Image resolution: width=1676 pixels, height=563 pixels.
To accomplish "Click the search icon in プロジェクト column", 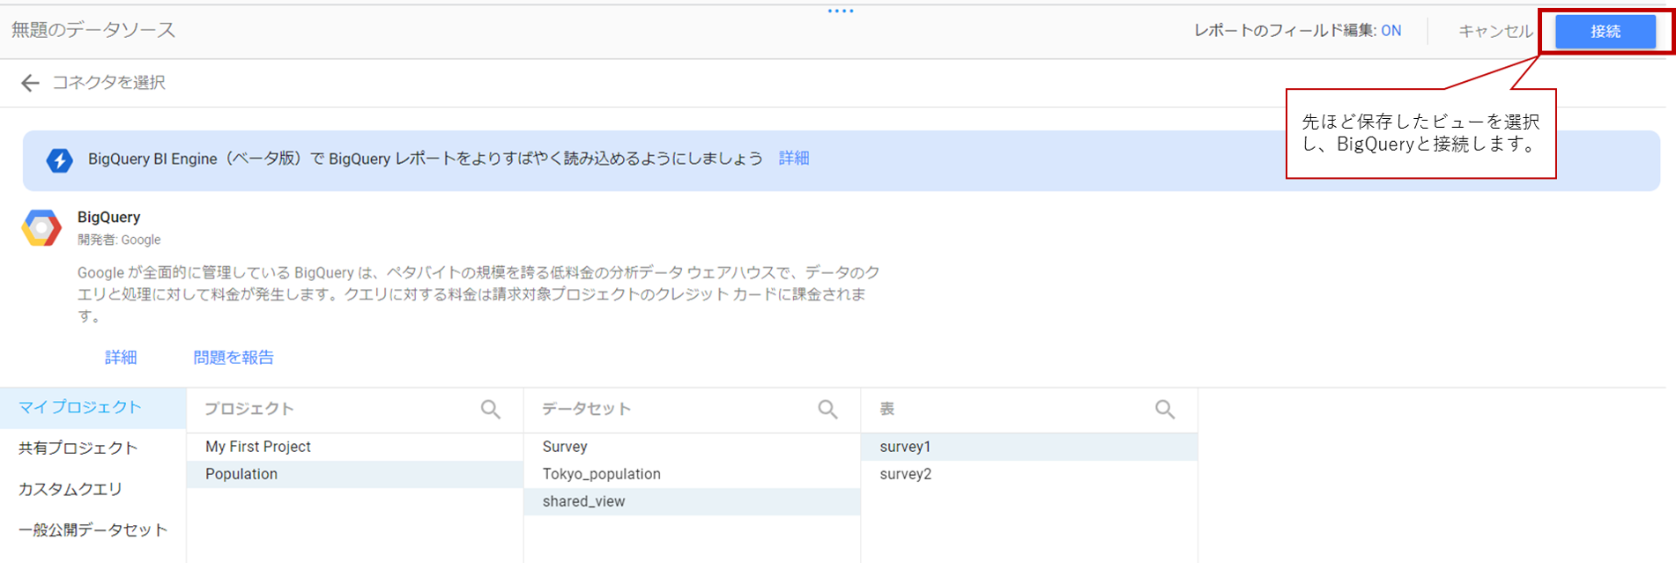I will click(x=490, y=409).
